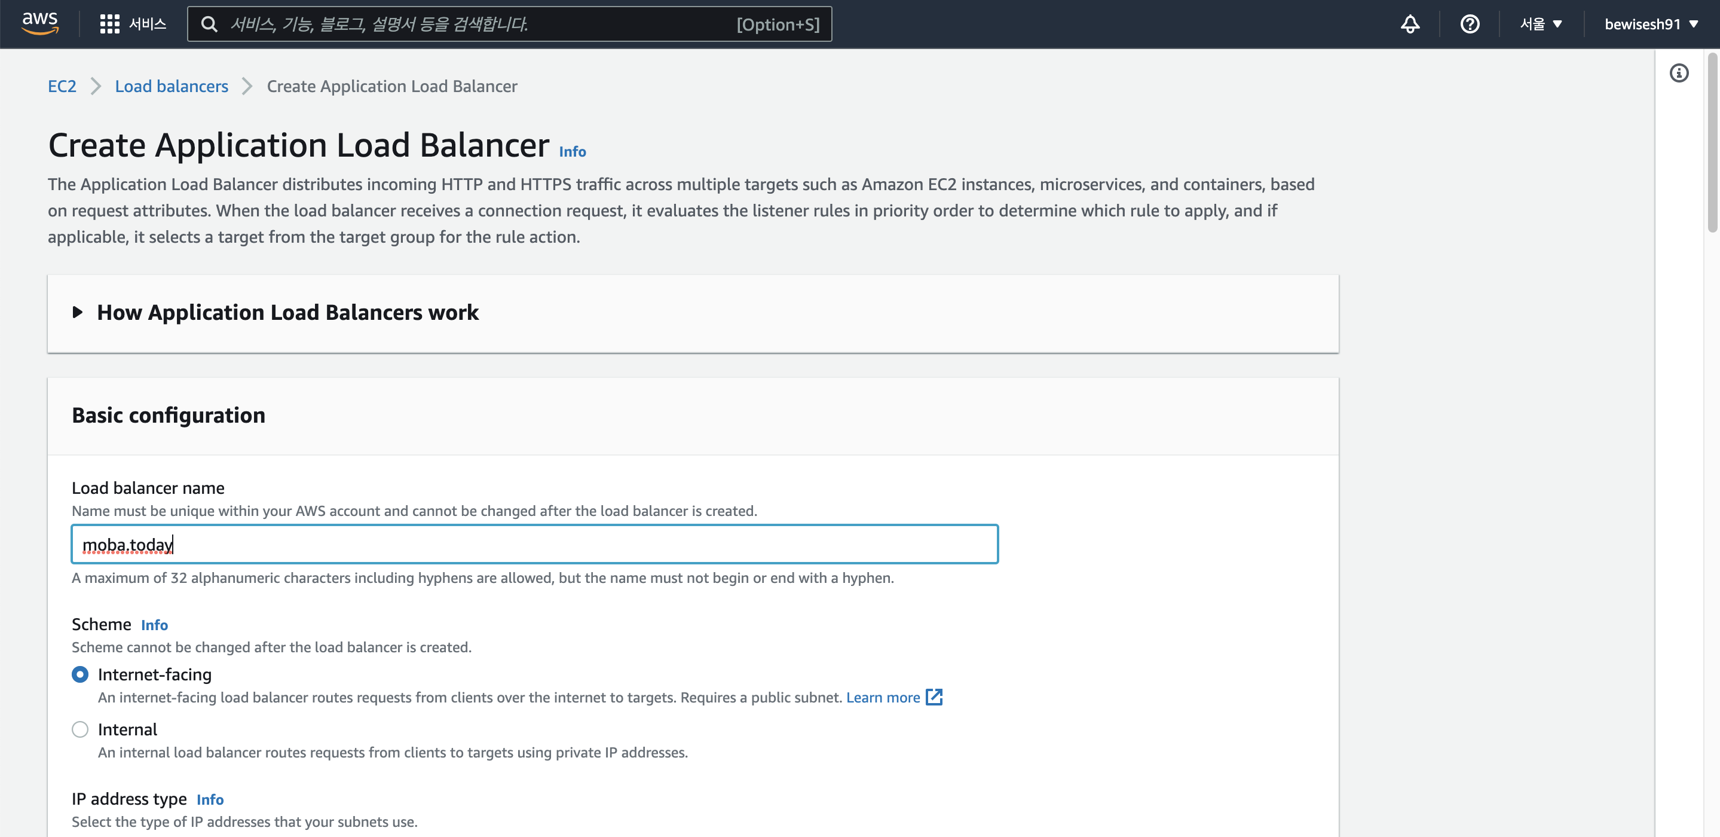The width and height of the screenshot is (1720, 837).
Task: Click Create Application Load Balancer breadcrumb text
Action: 392,86
